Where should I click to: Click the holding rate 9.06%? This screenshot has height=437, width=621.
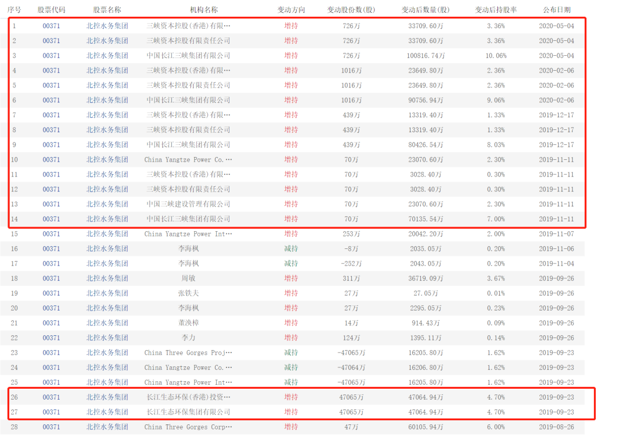496,100
